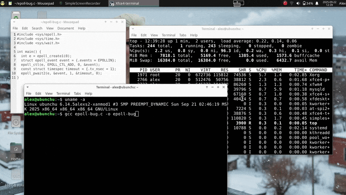Image resolution: width=346 pixels, height=195 pixels.
Task: Click the epoll_create1(0) code line
Action: pos(46,56)
